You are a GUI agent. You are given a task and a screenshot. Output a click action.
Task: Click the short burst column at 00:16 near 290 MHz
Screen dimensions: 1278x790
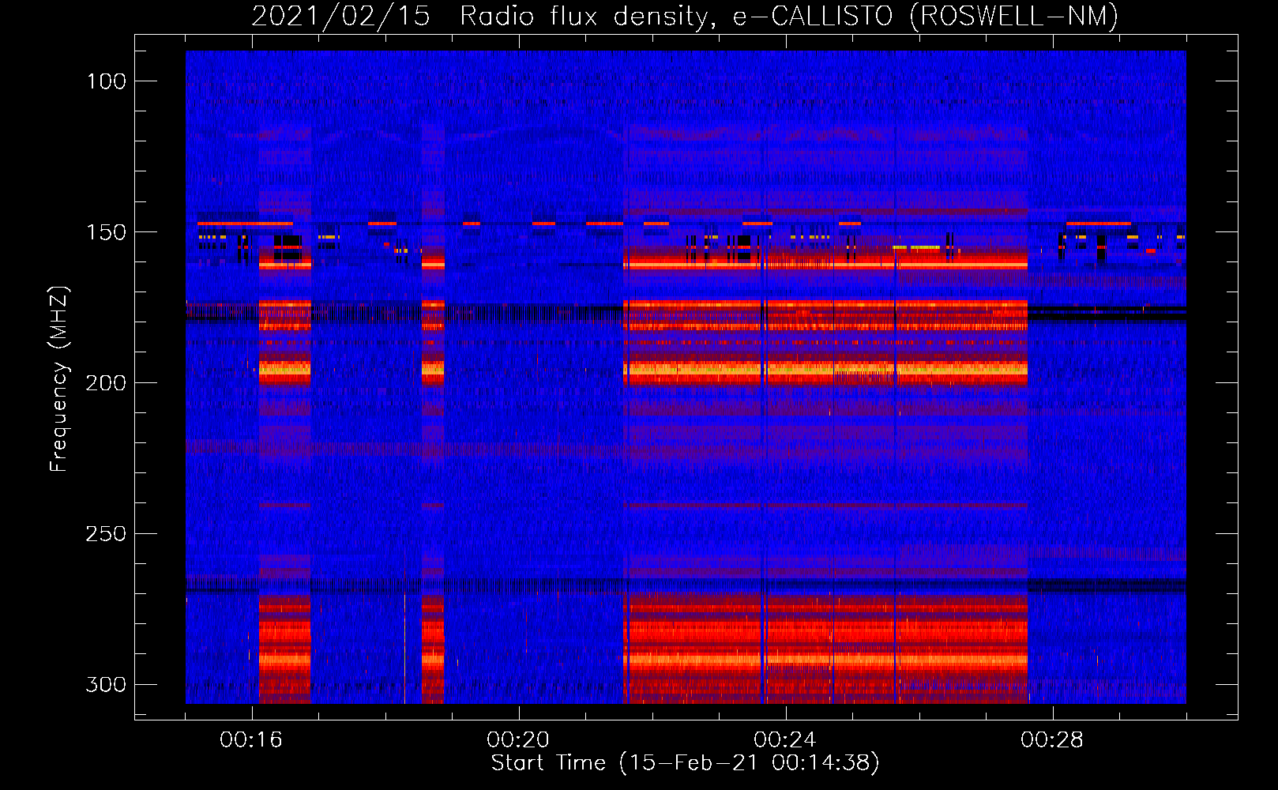click(285, 649)
